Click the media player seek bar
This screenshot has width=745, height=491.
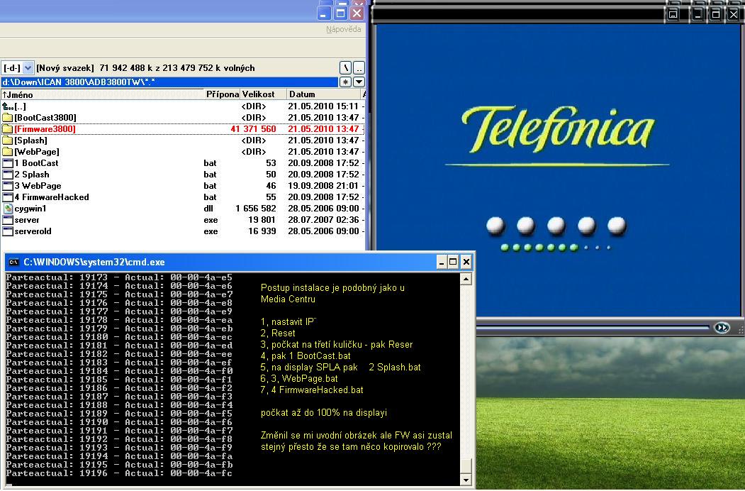(593, 327)
